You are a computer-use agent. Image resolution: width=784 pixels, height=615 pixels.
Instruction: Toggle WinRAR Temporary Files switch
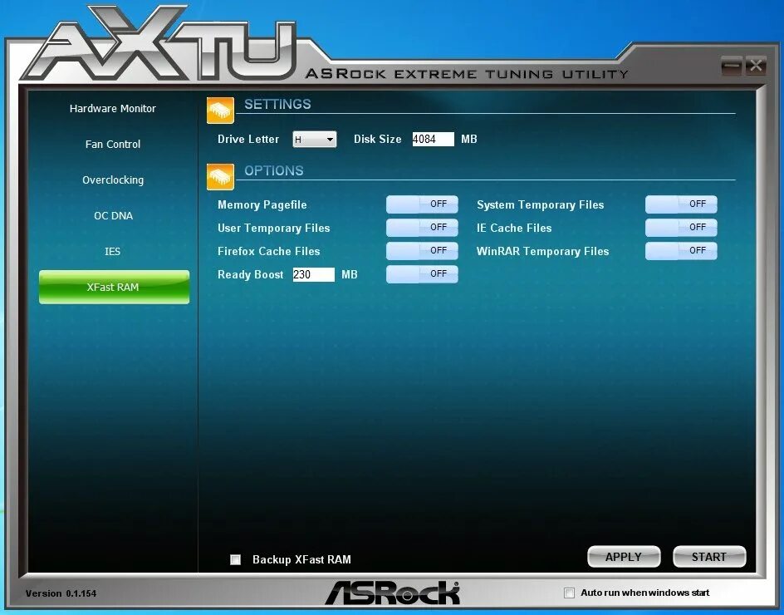[681, 251]
